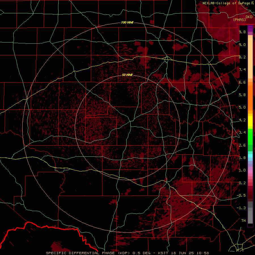Pick the yellow color bar segment
Viewport: 255px width, 255px height.
pyautogui.click(x=250, y=121)
